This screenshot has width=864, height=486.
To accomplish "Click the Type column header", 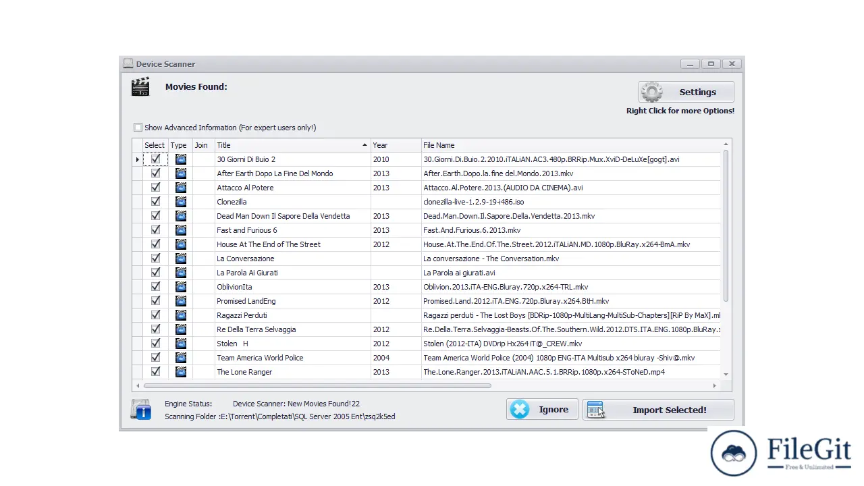I will tap(180, 145).
